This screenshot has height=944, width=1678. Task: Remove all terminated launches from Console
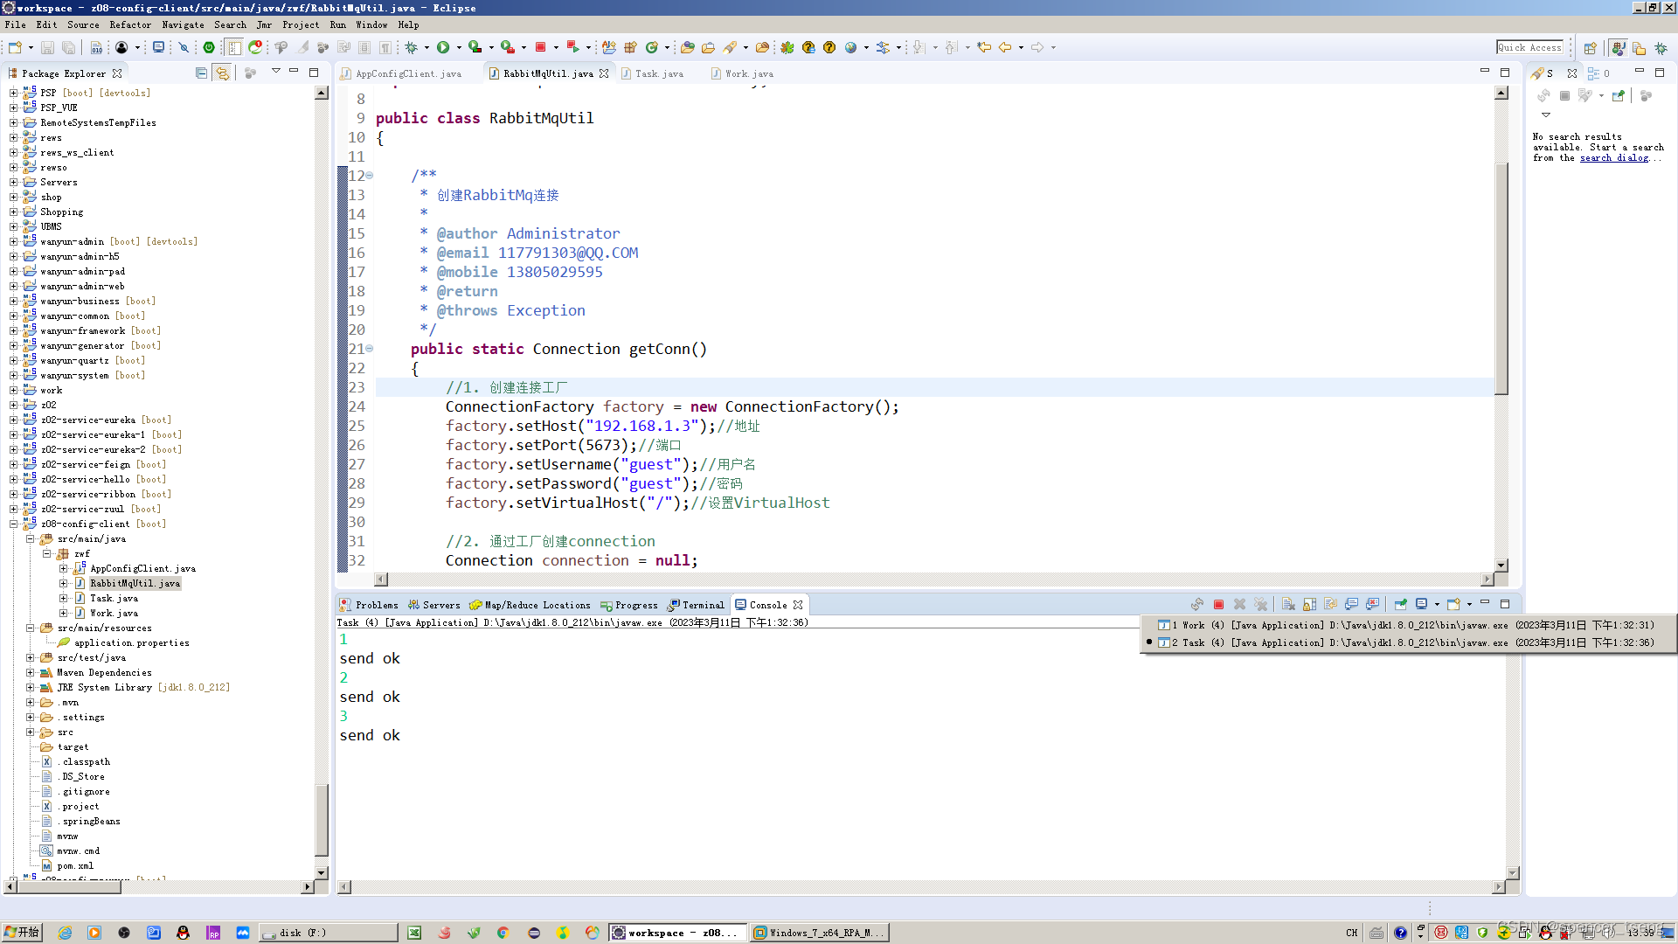[1261, 604]
